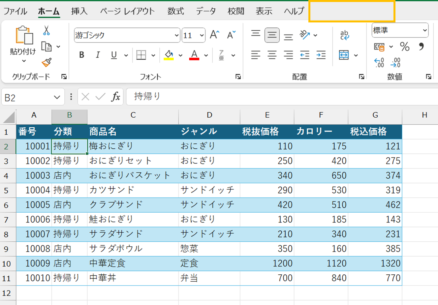Increase font size with large A

(x=214, y=35)
